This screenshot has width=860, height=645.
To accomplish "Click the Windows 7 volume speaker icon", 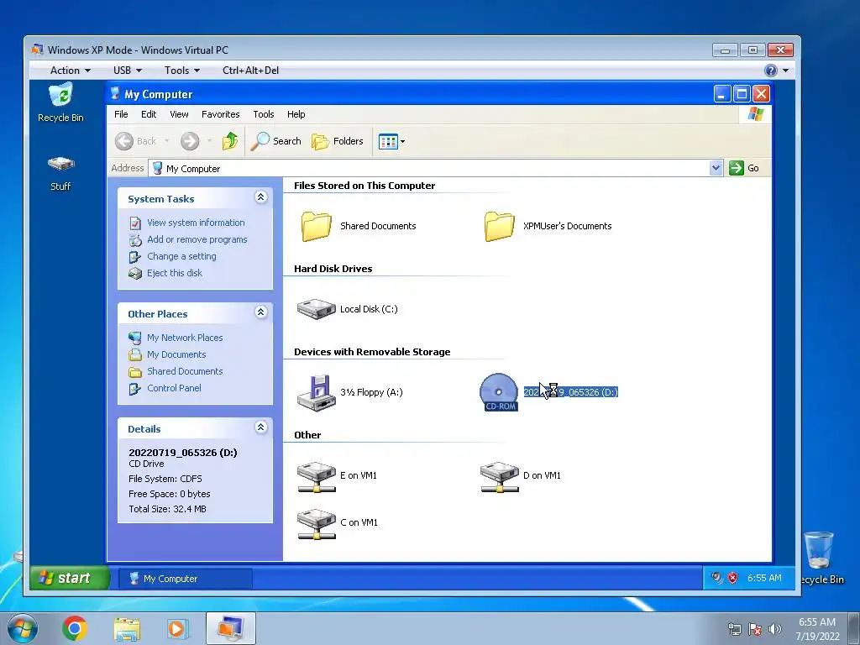I will [774, 629].
